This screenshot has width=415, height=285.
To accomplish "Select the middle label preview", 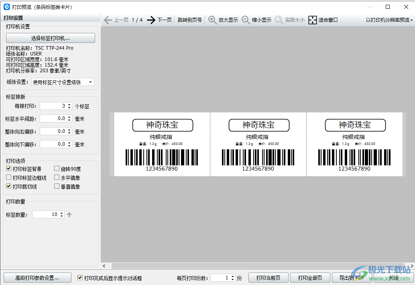I will tap(258, 144).
